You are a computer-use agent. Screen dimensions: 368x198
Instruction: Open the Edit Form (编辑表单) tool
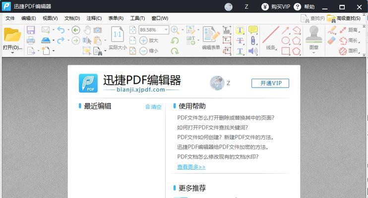click(x=211, y=38)
